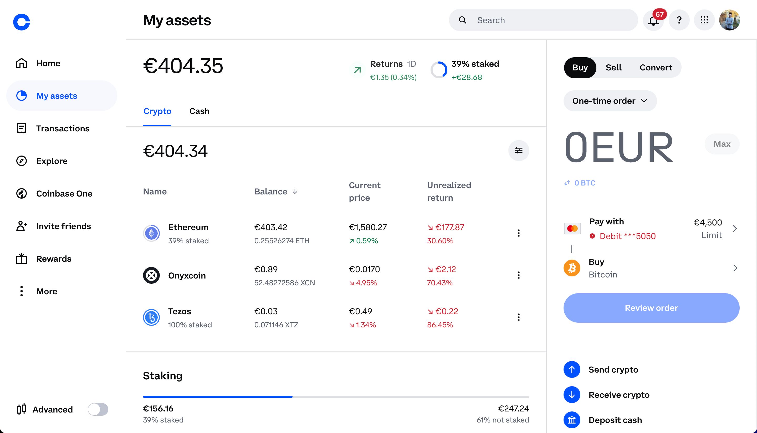Click the €1,580.27 Ethereum price
The width and height of the screenshot is (757, 433).
click(368, 227)
